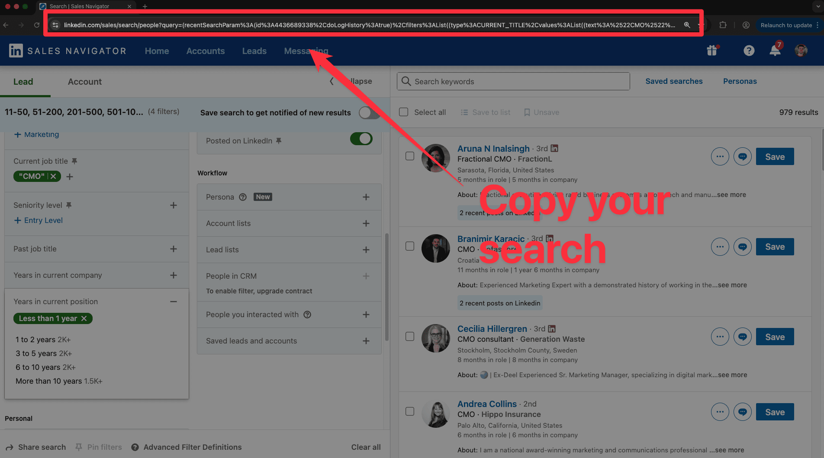Switch to the Lead filter tab

[23, 82]
